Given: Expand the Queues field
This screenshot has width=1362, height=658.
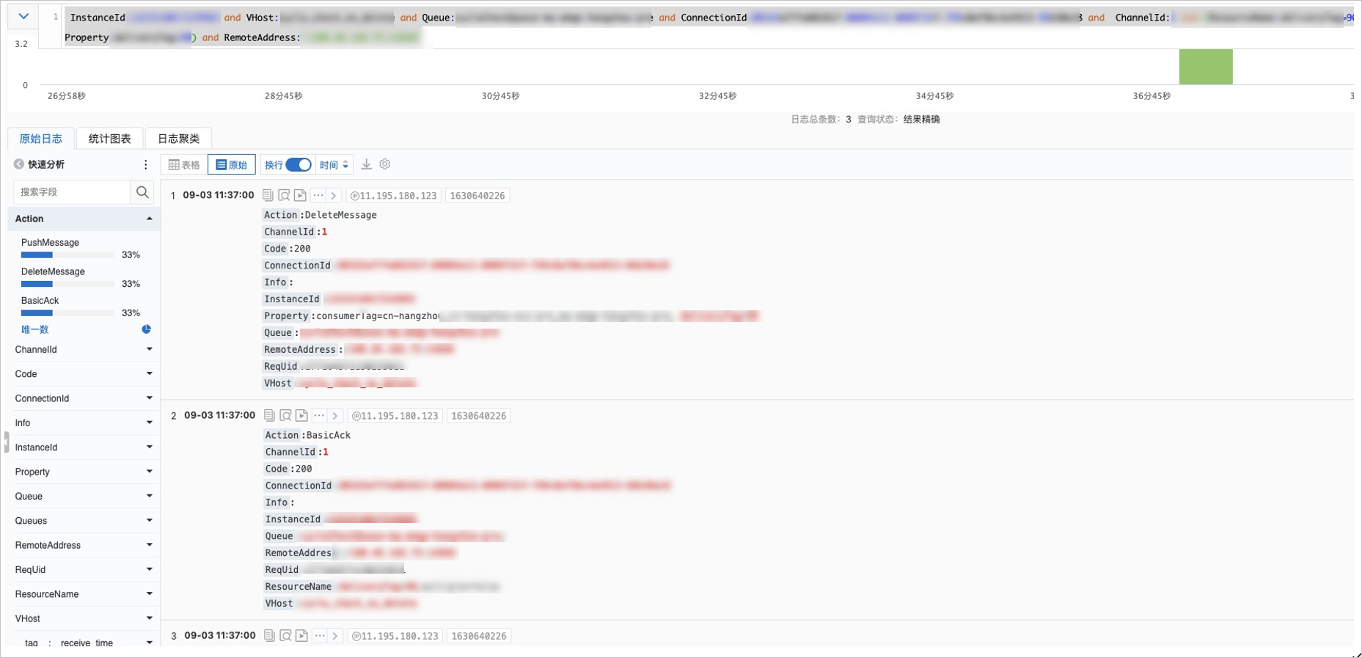Looking at the screenshot, I should 150,521.
